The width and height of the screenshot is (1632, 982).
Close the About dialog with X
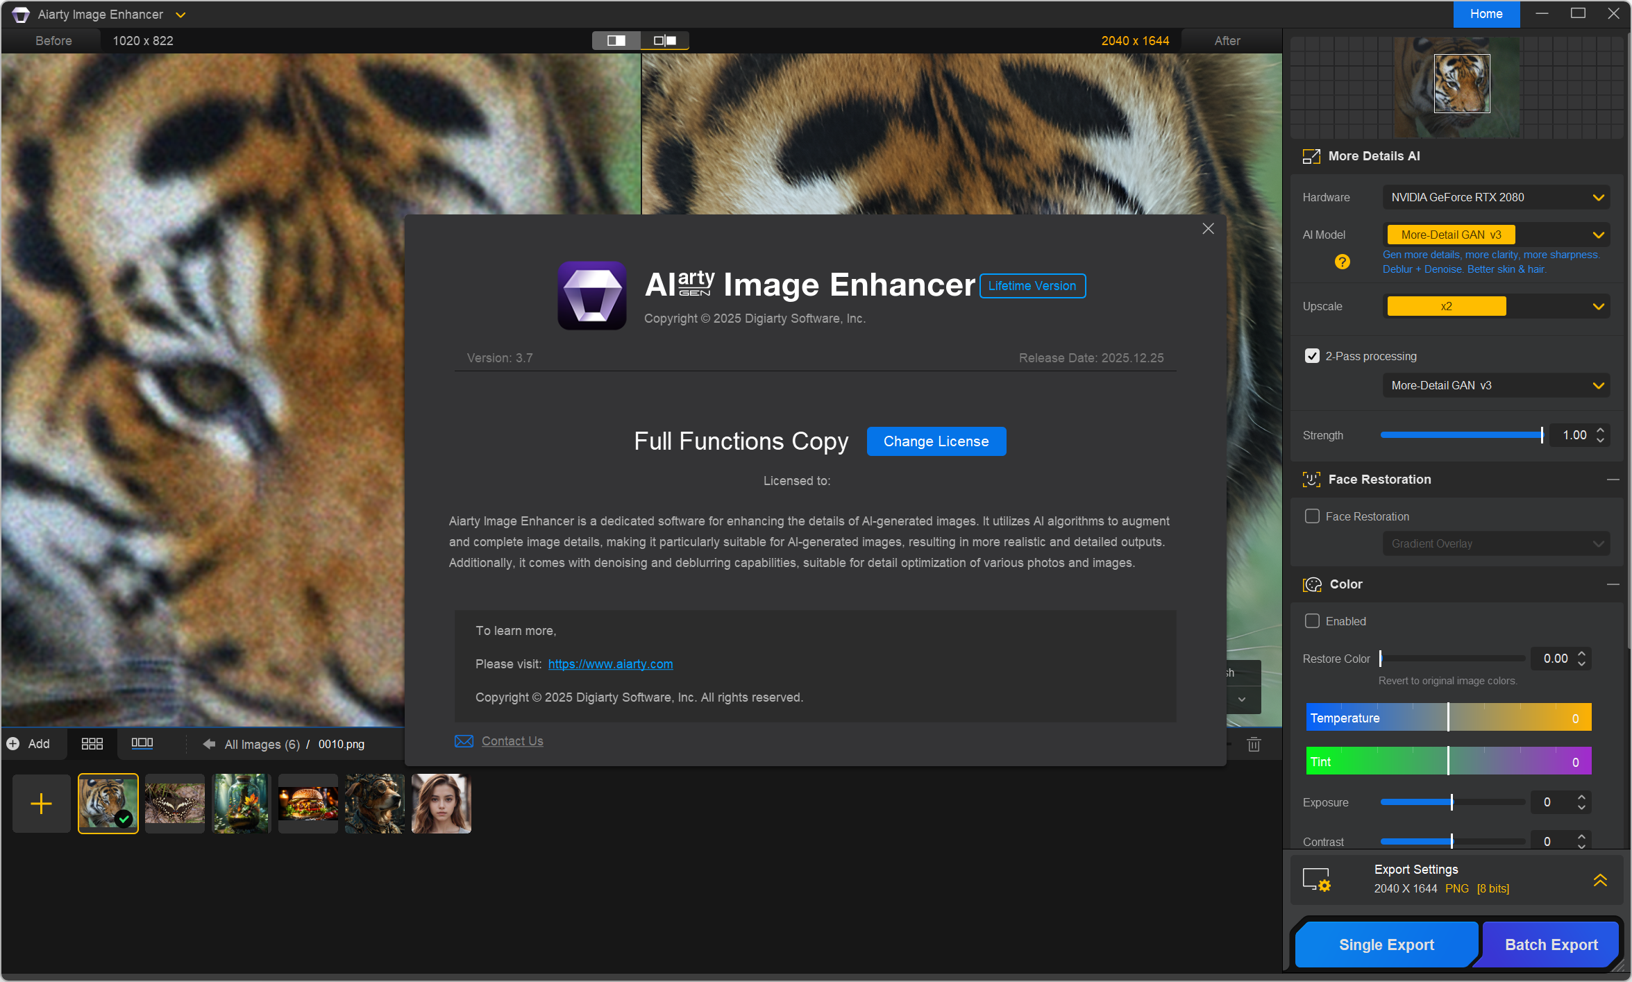click(x=1208, y=229)
